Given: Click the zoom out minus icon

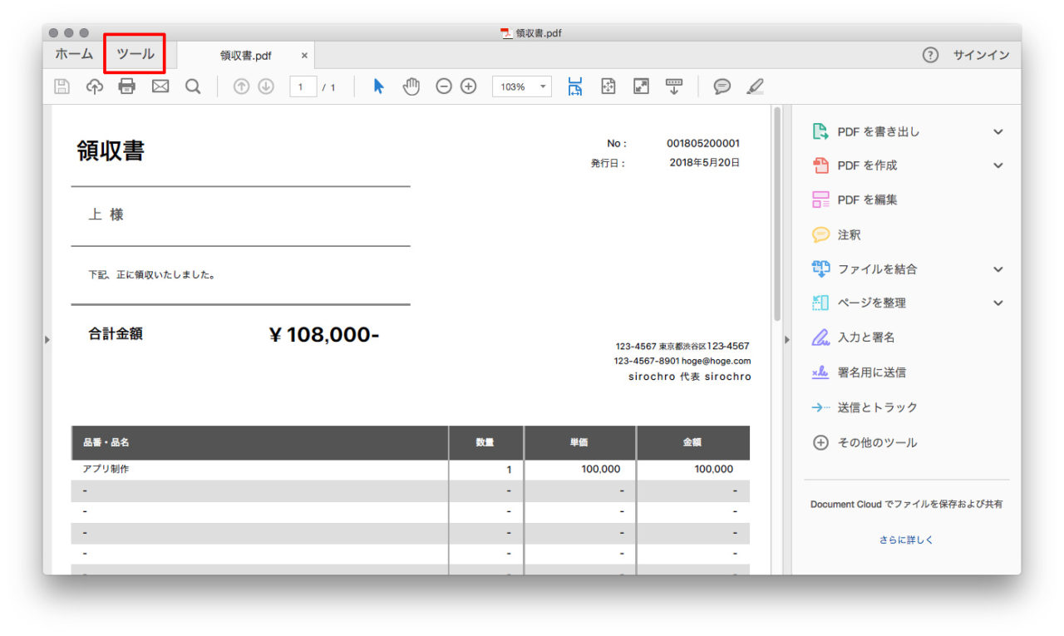Looking at the screenshot, I should (x=444, y=86).
